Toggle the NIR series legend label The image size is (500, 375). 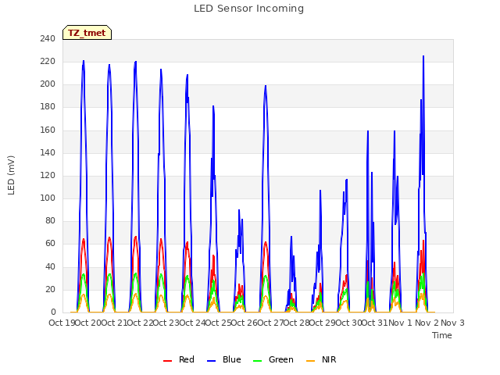[329, 359]
